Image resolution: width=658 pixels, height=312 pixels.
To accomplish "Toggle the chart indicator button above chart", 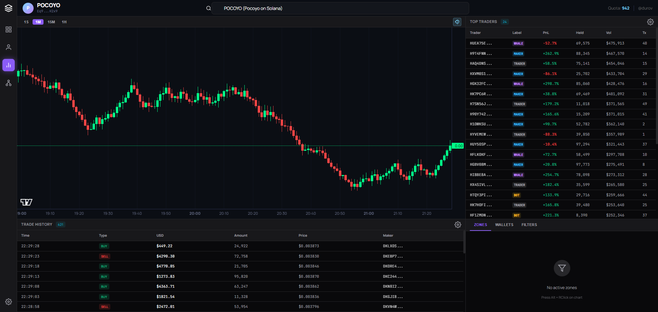I will pyautogui.click(x=457, y=22).
